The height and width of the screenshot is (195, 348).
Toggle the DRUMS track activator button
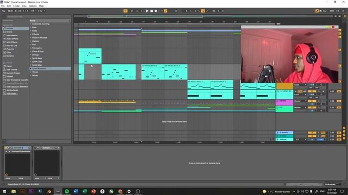312,101
